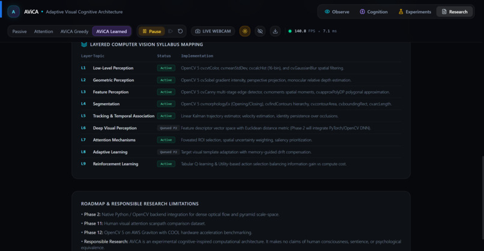This screenshot has width=484, height=251.
Task: Toggle the sun brightness button
Action: coord(245,31)
